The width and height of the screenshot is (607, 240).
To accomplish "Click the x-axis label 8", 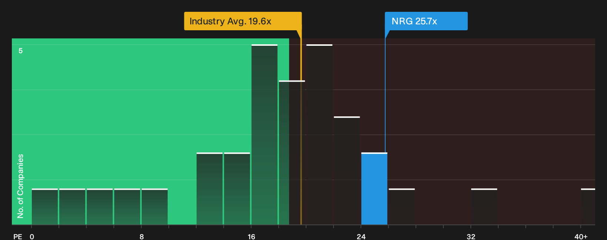I will tap(142, 236).
